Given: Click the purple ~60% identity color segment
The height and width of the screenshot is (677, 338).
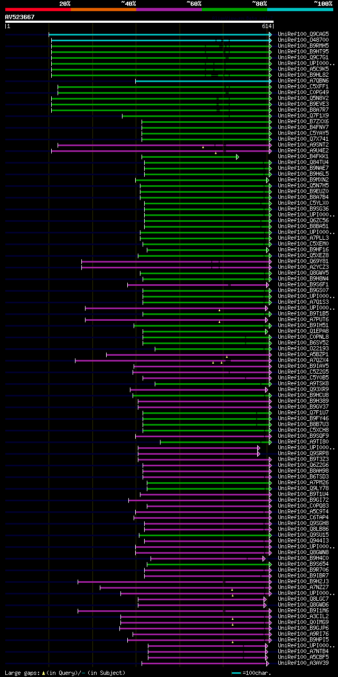Looking at the screenshot, I should [x=168, y=9].
